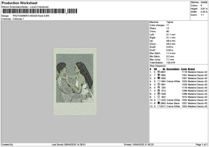
Task: Click the Min Stitch value '0.2 mm'
Action: point(170,57)
